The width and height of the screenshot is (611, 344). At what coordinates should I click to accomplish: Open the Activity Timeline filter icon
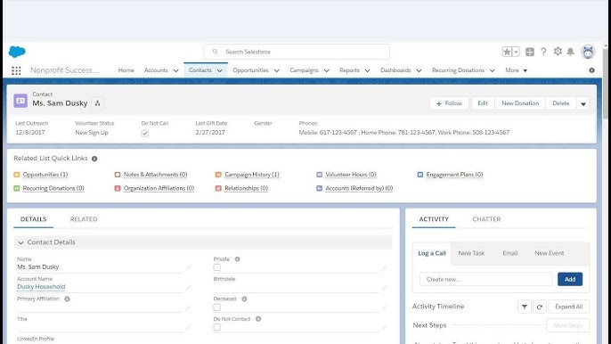tap(525, 307)
